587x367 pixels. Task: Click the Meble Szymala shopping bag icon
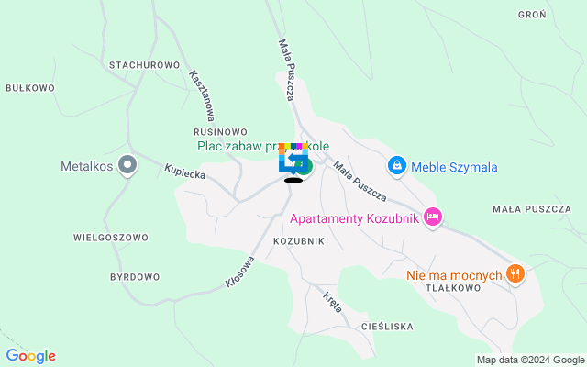397,166
